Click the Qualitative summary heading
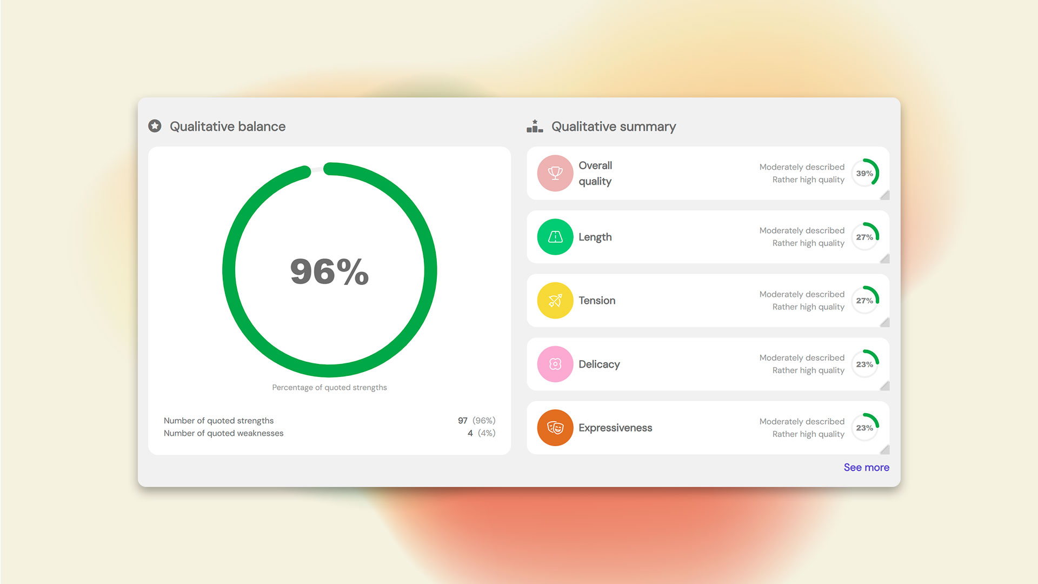 point(614,126)
